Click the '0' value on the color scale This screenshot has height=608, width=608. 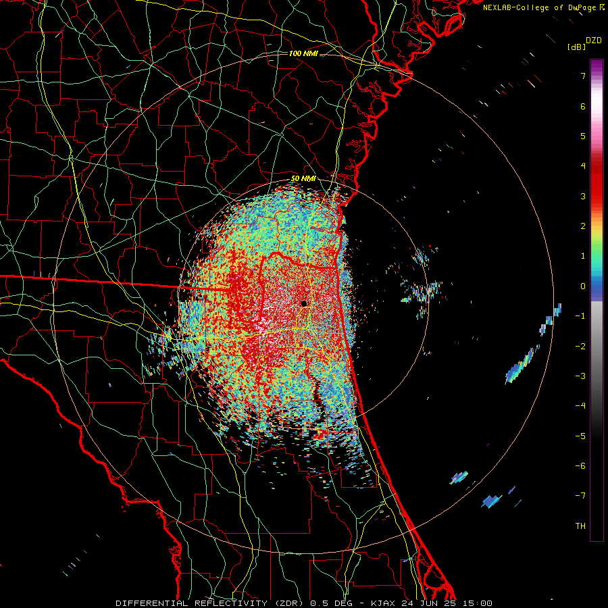583,286
